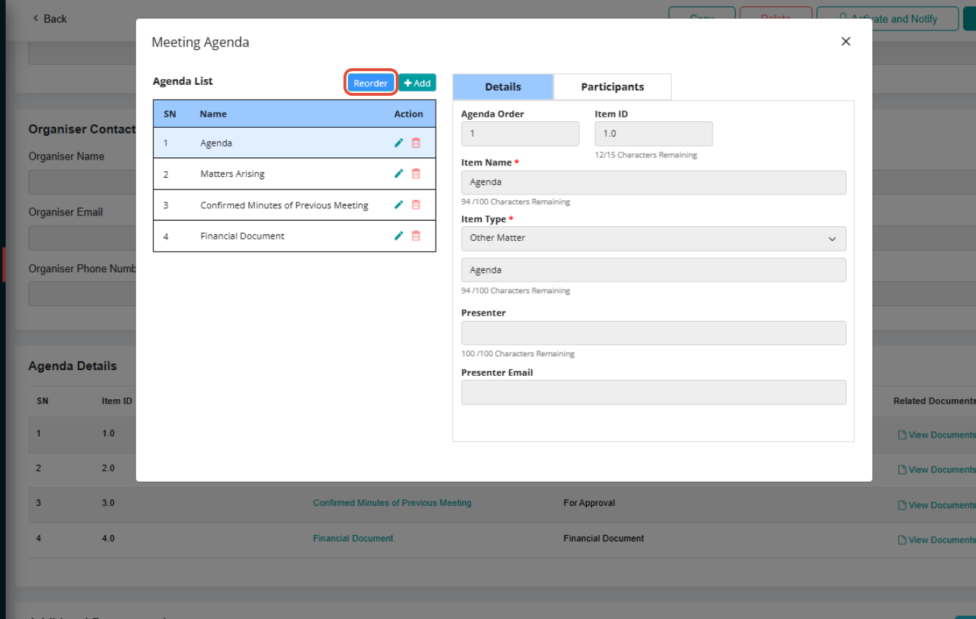The image size is (976, 619).
Task: Click the SN column header in Agenda List
Action: click(170, 114)
